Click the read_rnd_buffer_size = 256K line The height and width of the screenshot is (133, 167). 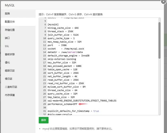pyautogui.click(x=66, y=83)
